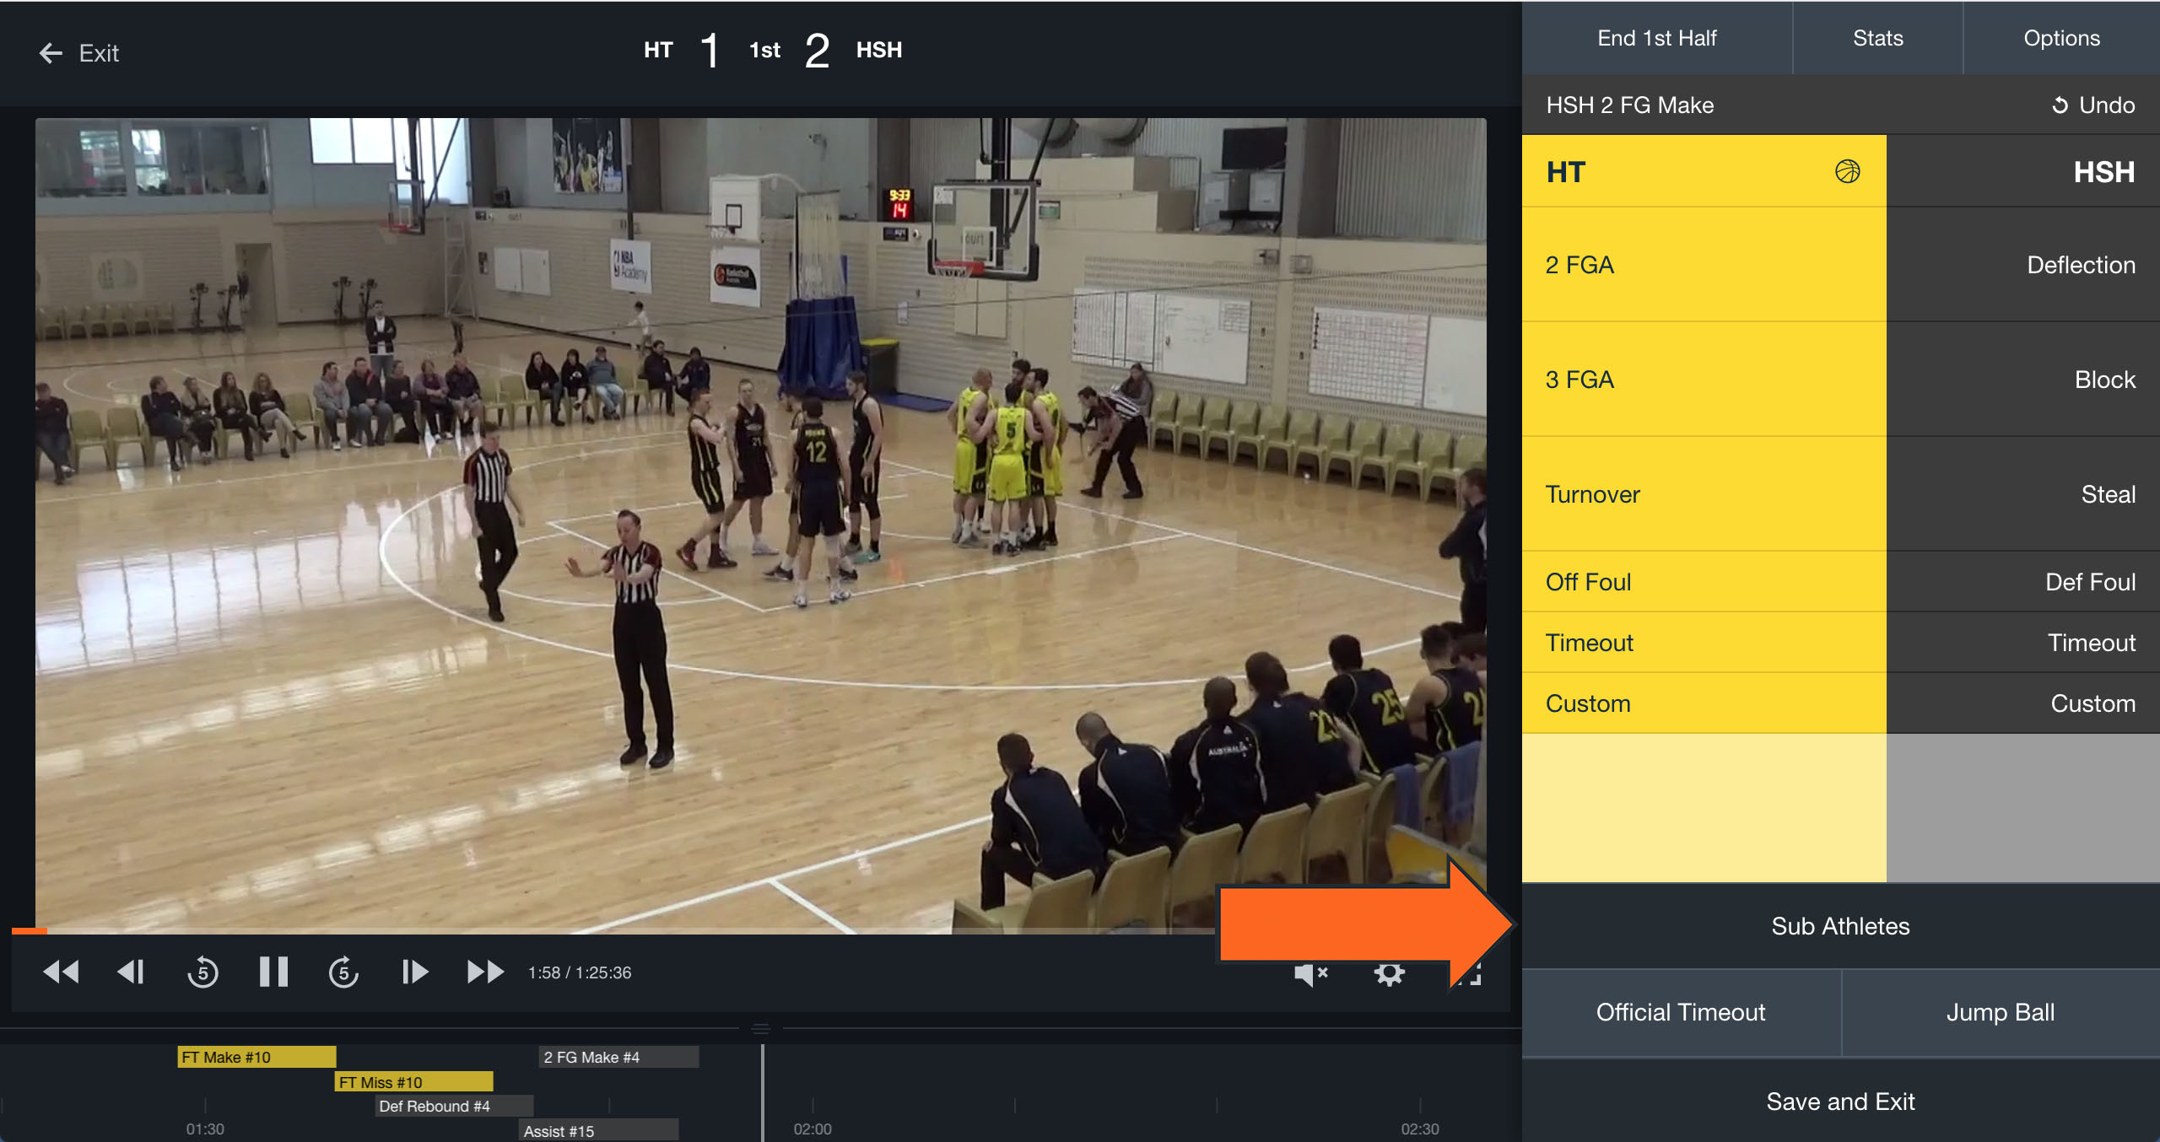The image size is (2160, 1142).
Task: Open the Stats tab
Action: click(x=1877, y=38)
